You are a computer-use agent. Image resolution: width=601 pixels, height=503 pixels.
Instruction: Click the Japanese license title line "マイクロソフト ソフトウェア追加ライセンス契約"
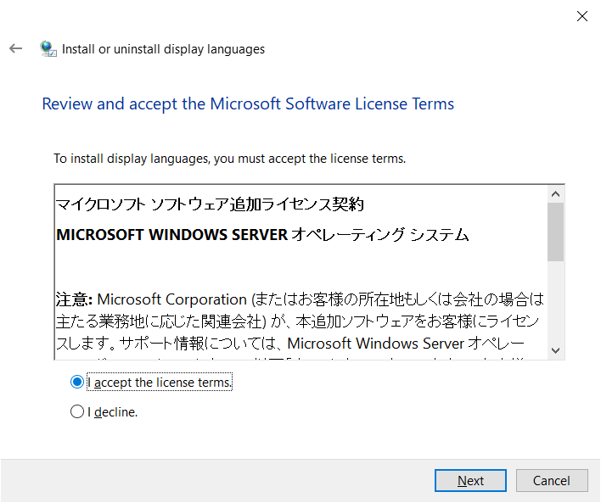(210, 204)
